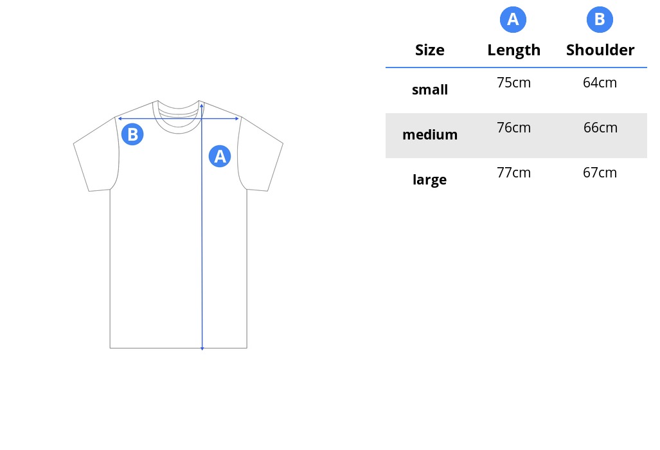The width and height of the screenshot is (660, 450).
Task: Select the small size row label
Action: coord(429,89)
